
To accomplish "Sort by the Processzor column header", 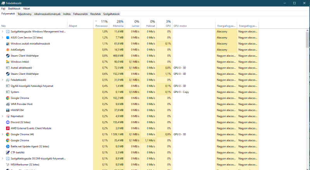I will [x=101, y=24].
